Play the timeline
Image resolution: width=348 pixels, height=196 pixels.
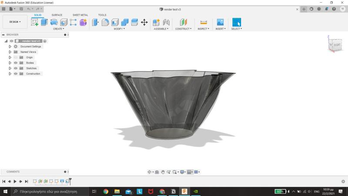point(15,181)
